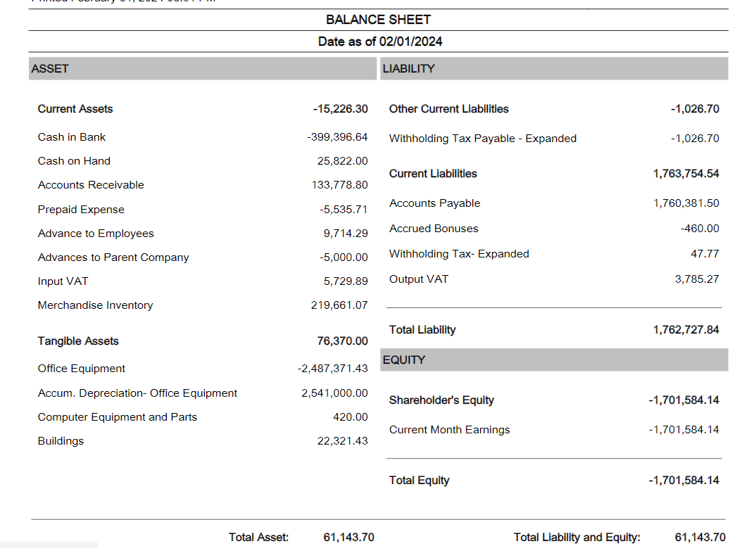Click the Current Assets label
Viewport: 749px width, 548px height.
(x=75, y=109)
